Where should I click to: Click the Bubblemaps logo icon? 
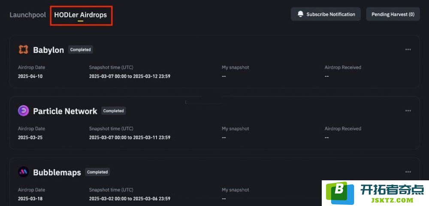pyautogui.click(x=23, y=172)
